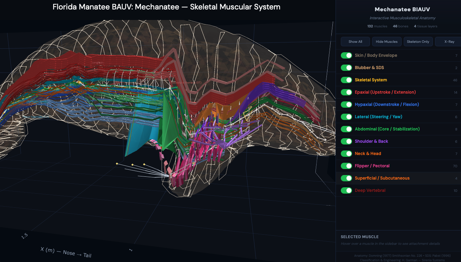Image resolution: width=461 pixels, height=262 pixels.
Task: Select the Skeleton Only view button
Action: (418, 41)
